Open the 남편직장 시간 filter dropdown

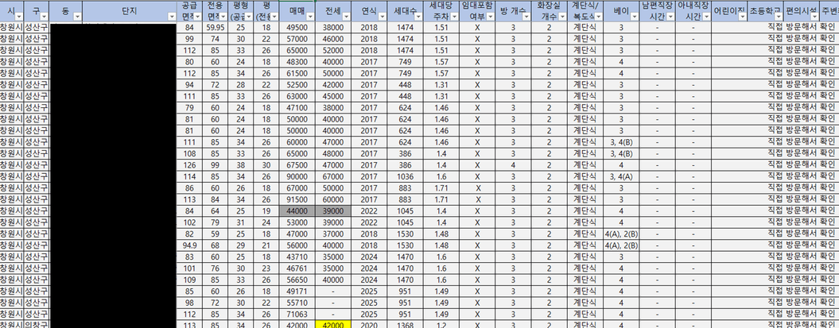[670, 17]
